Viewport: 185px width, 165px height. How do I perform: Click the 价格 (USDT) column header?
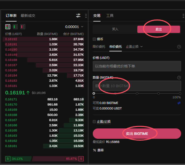tap(13, 34)
